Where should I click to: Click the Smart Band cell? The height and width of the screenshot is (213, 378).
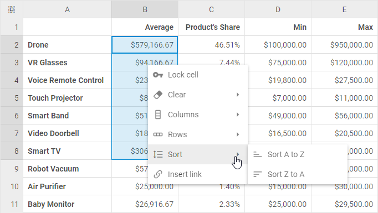point(67,116)
